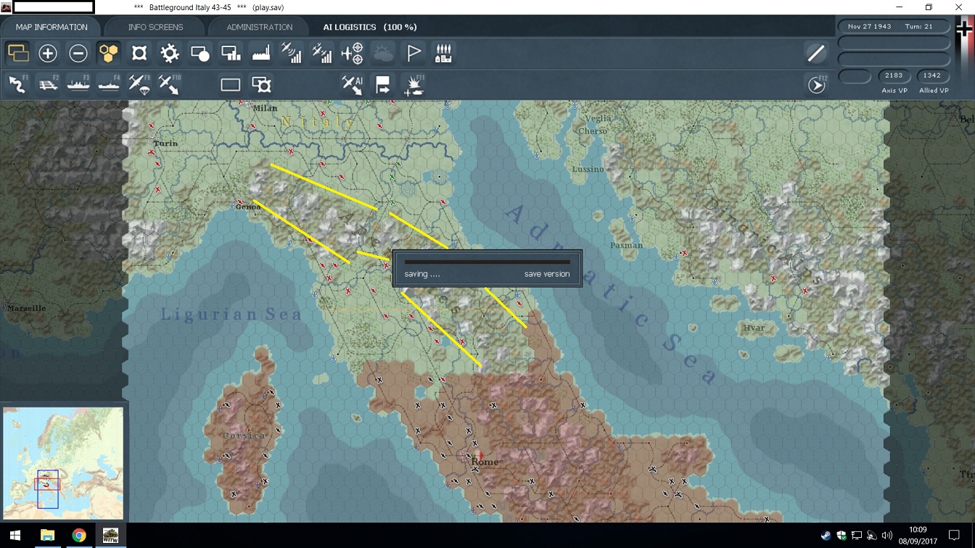Select the F3 naval transport icon

coord(78,85)
